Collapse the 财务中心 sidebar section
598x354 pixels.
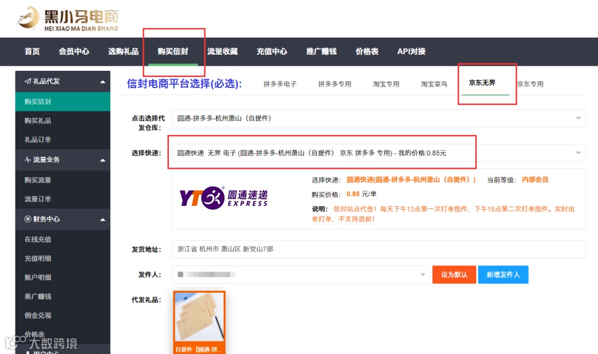(x=102, y=220)
